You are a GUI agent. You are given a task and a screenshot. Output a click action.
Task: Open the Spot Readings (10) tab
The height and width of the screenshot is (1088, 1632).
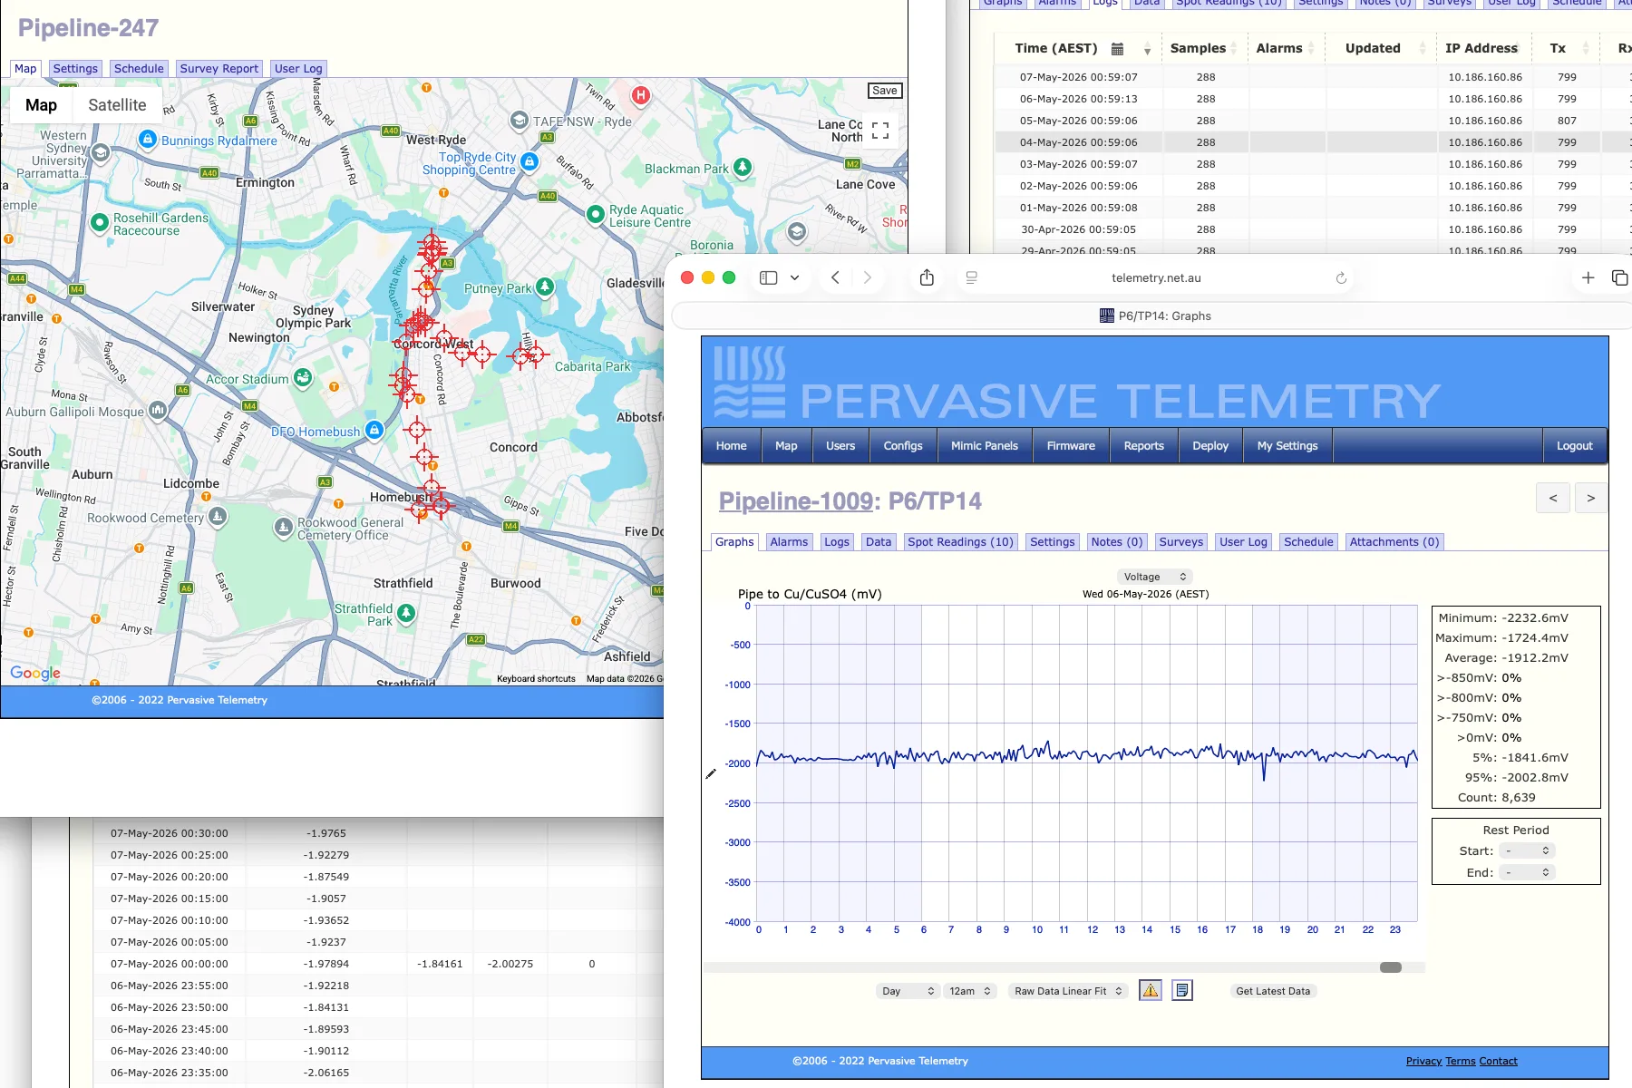pos(960,542)
